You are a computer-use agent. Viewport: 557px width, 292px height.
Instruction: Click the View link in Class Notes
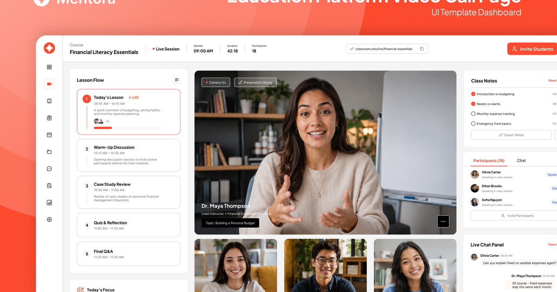point(552,81)
